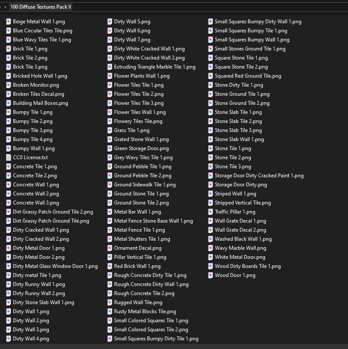The width and height of the screenshot is (348, 349).
Task: Click the icon next to Wood Door 1.png
Action: 211,275
